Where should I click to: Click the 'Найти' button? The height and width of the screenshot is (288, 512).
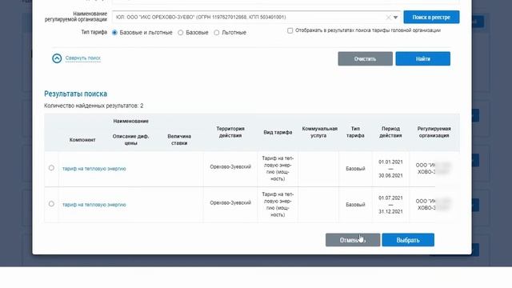click(x=423, y=58)
